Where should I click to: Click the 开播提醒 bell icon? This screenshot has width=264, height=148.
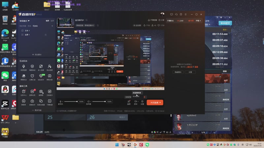click(x=148, y=20)
